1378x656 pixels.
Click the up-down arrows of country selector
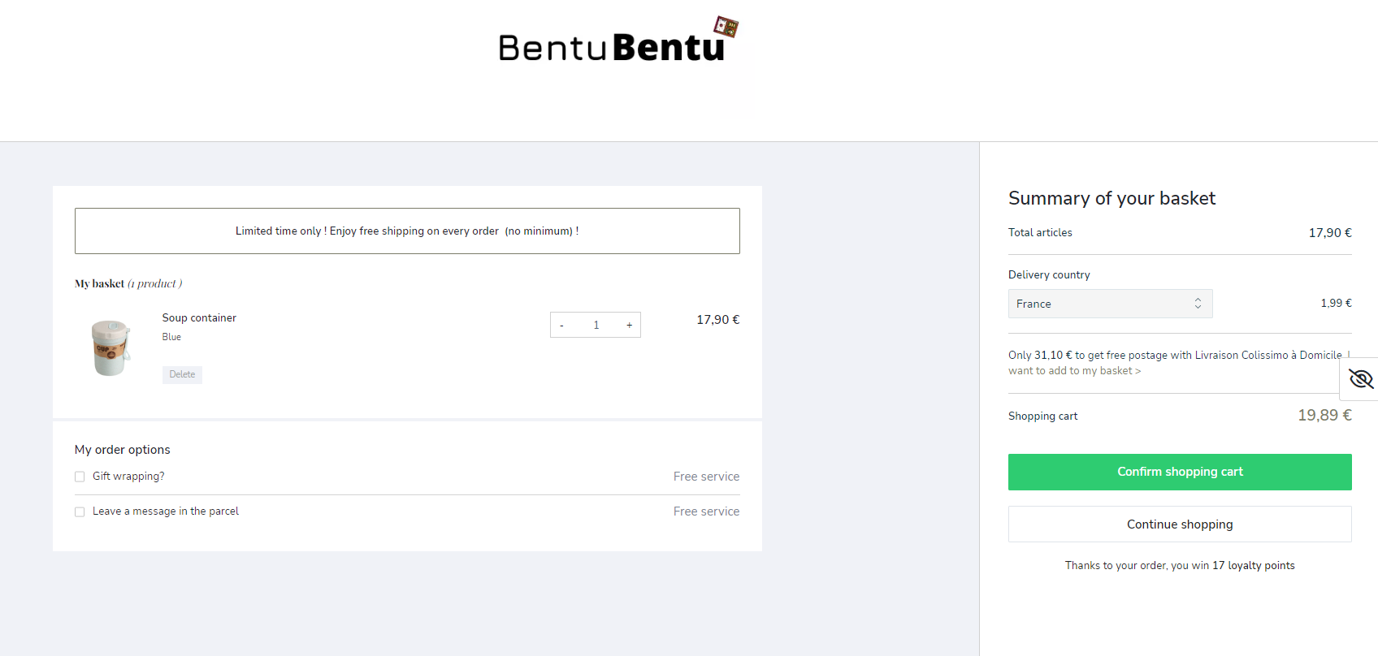pos(1198,304)
